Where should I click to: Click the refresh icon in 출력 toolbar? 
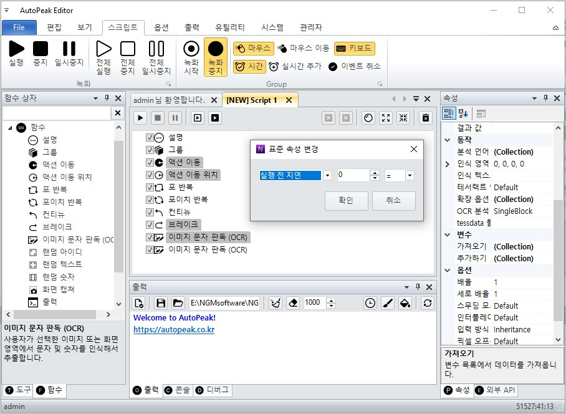[x=428, y=303]
